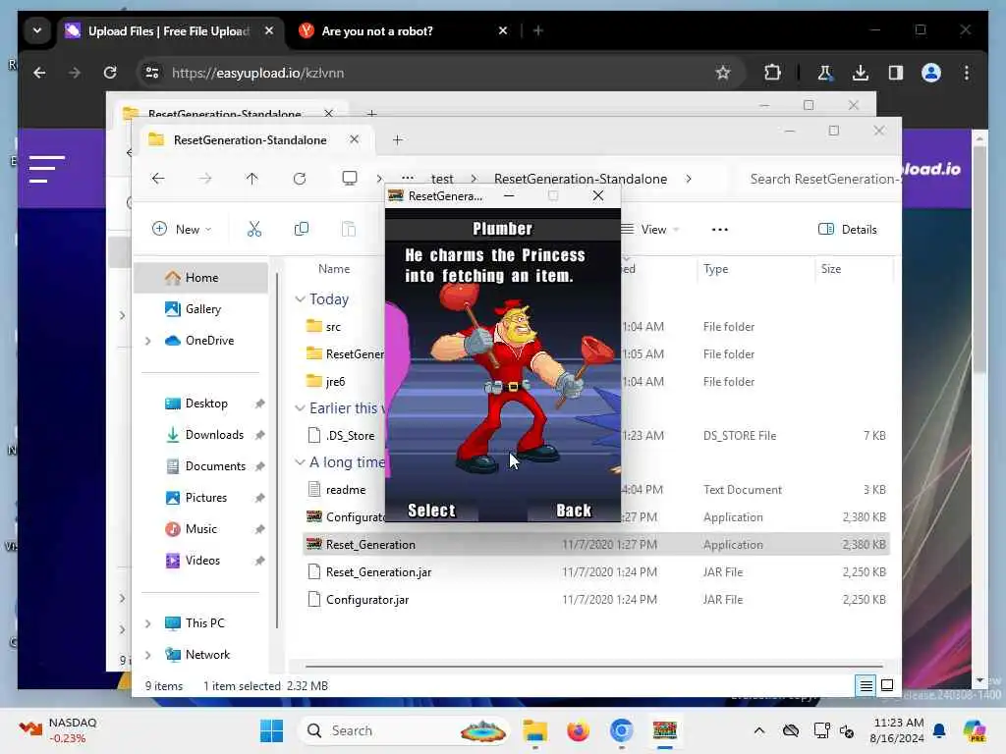
Task: Click Select in the game window
Action: 431,511
